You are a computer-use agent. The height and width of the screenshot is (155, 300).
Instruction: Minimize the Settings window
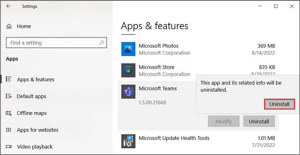[x=260, y=6]
